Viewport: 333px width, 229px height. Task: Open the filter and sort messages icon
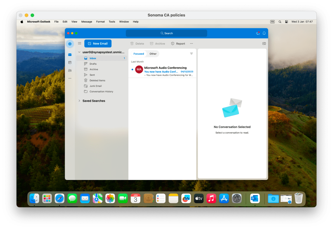click(x=191, y=54)
